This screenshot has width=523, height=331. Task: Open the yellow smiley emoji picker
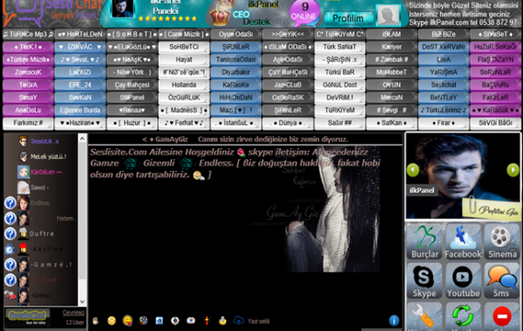click(x=112, y=321)
